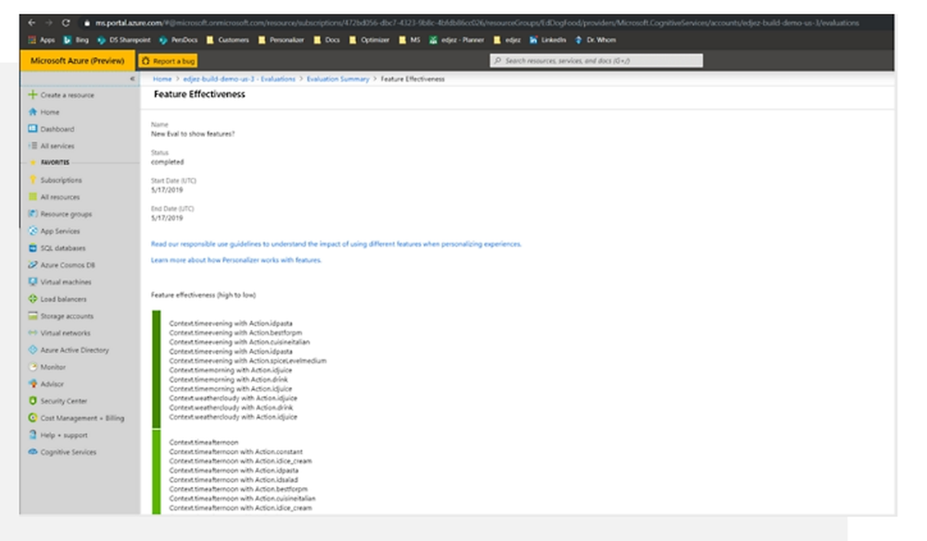This screenshot has width=927, height=541.
Task: Collapse the left sidebar with chevron
Action: click(133, 79)
